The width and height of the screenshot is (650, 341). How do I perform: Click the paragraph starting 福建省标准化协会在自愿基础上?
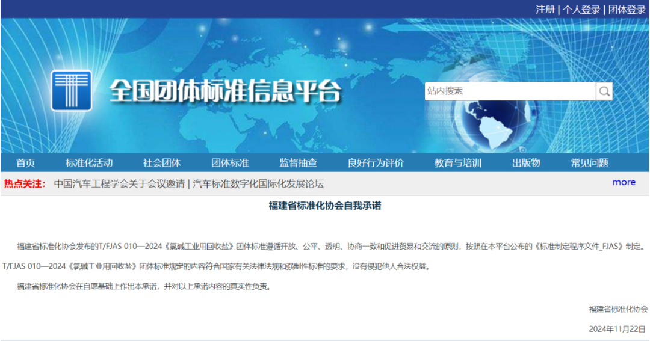[x=145, y=286]
